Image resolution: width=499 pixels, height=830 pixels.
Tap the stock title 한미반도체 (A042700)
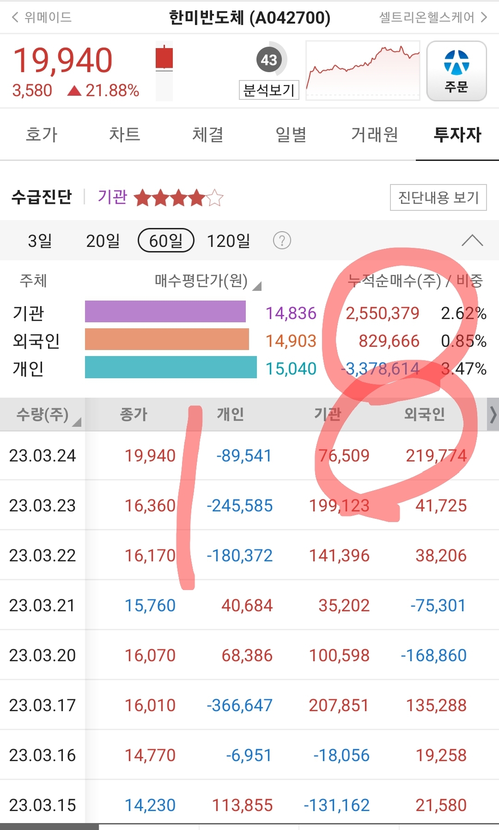coord(249,18)
